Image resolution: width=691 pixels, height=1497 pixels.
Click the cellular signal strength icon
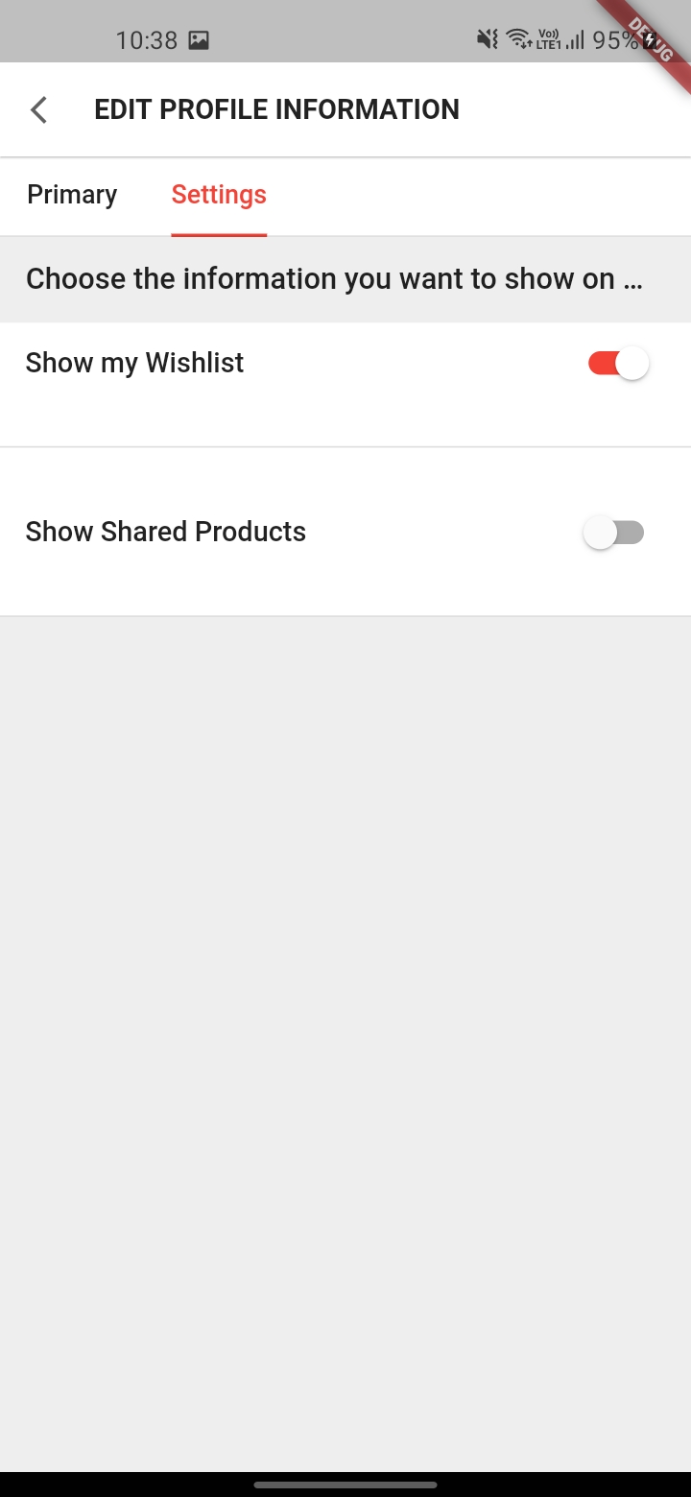tap(577, 40)
